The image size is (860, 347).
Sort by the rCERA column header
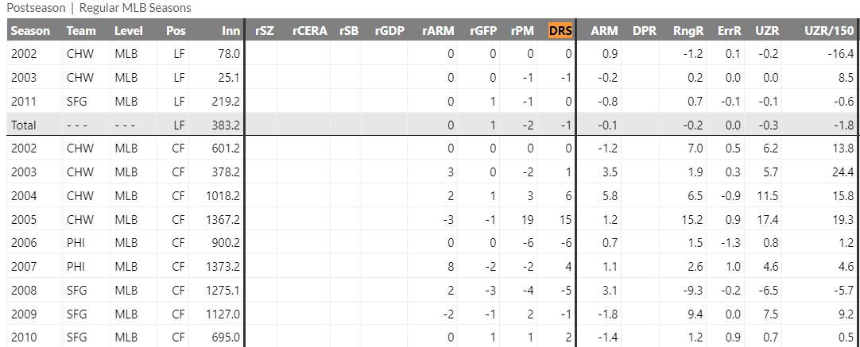[x=308, y=31]
